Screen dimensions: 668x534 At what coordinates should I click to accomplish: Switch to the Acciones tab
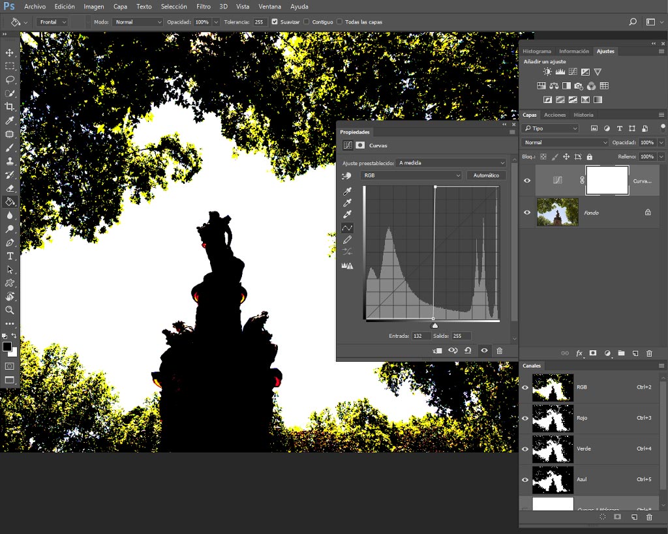point(554,115)
